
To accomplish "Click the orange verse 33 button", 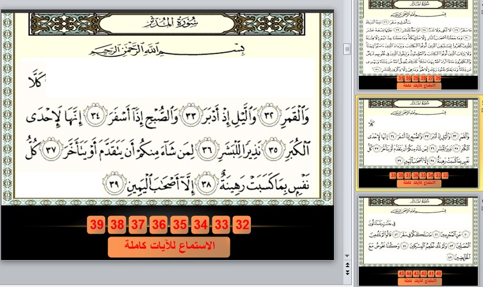I will (x=221, y=224).
